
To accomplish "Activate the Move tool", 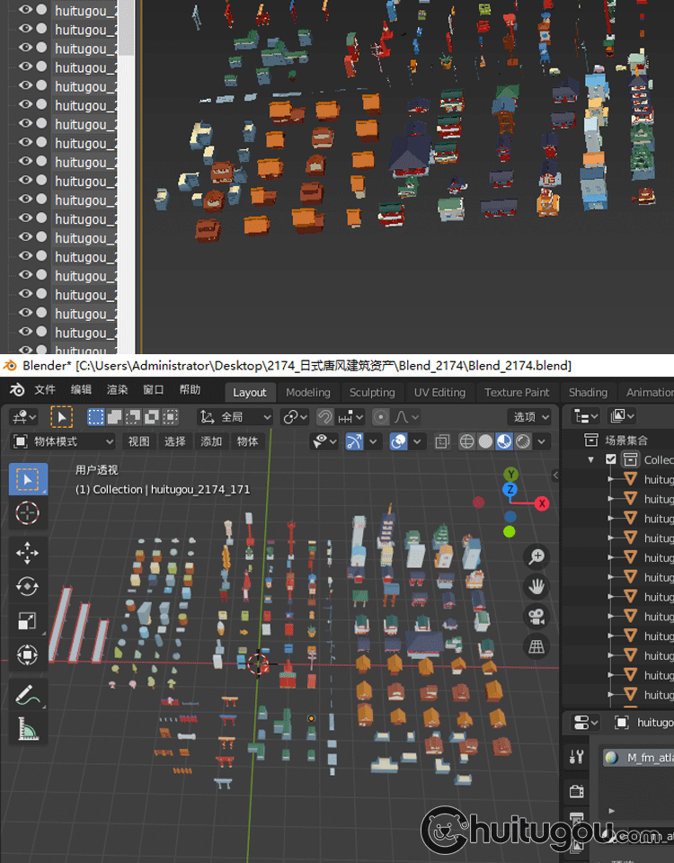I will pyautogui.click(x=28, y=552).
